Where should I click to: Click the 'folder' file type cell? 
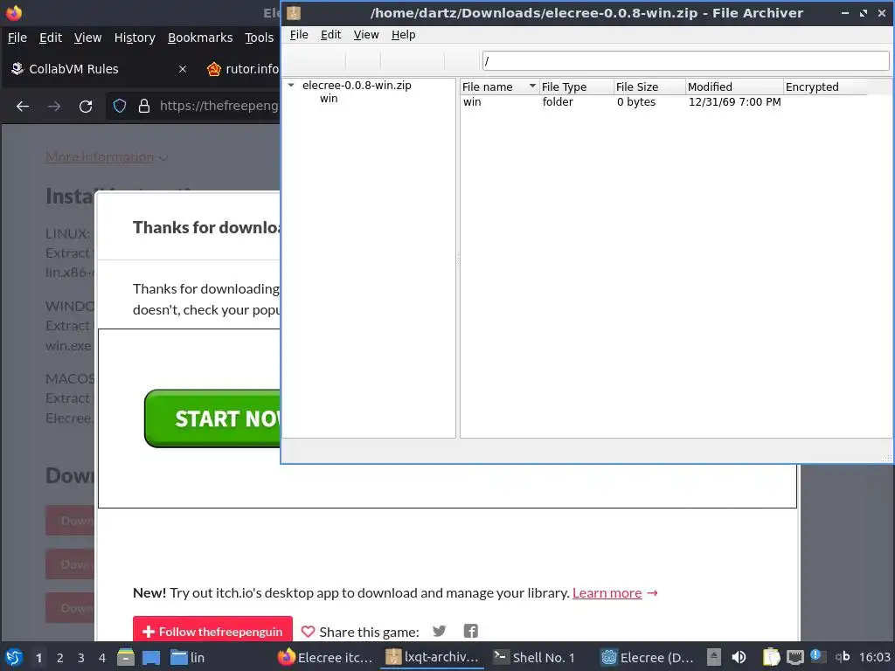[x=557, y=101]
